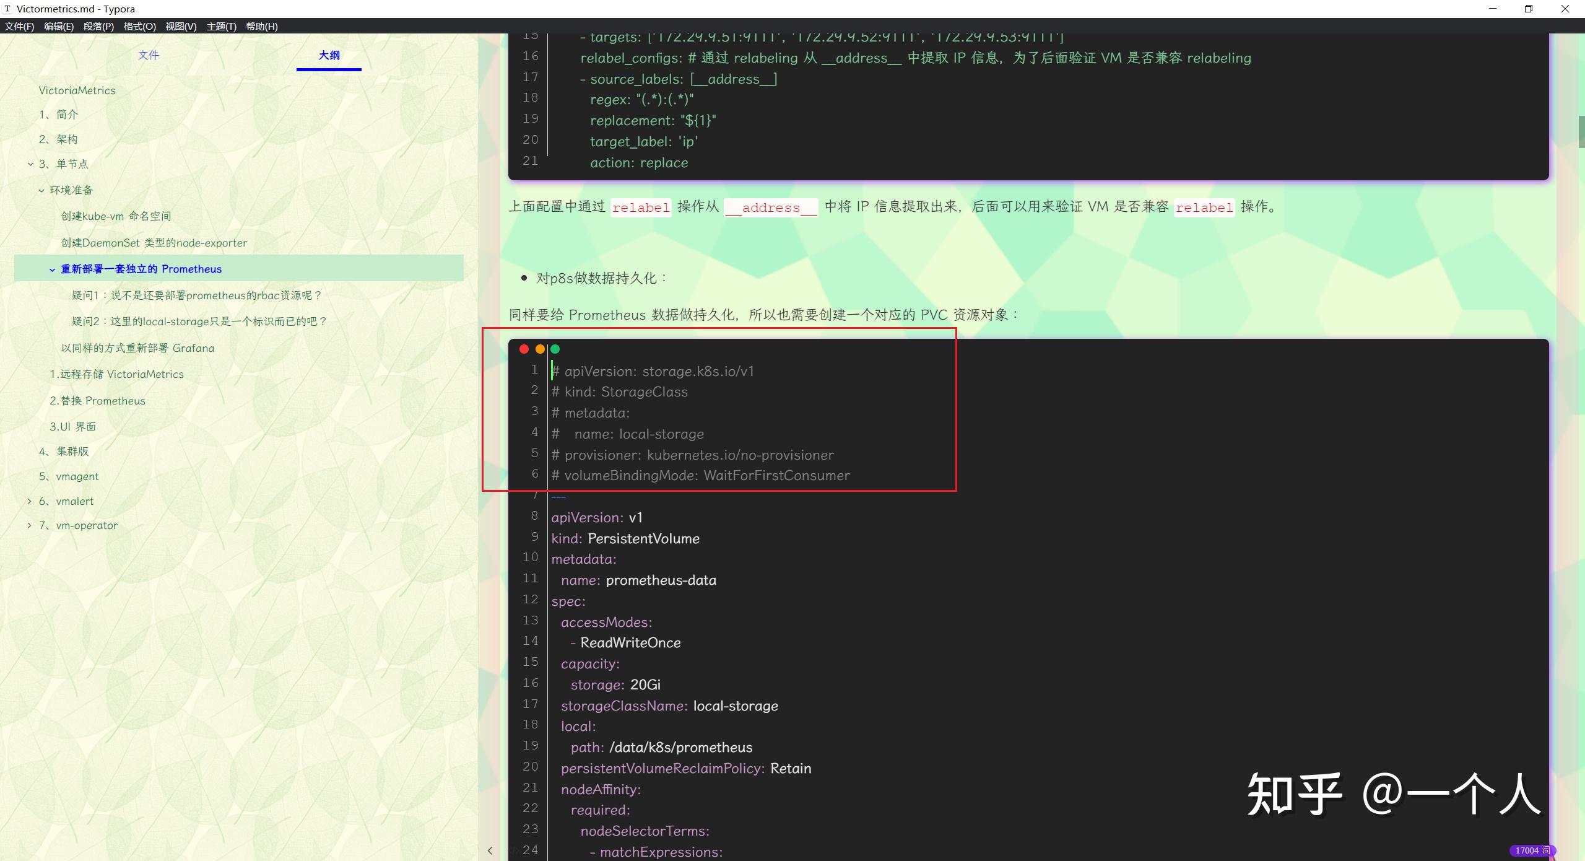Go to 以同样的方式重新部署 Grafana heading
1585x861 pixels.
point(137,348)
